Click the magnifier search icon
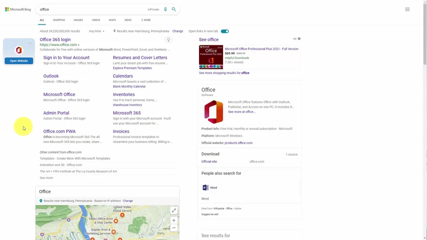Screen dimensions: 427x240 coord(174,9)
